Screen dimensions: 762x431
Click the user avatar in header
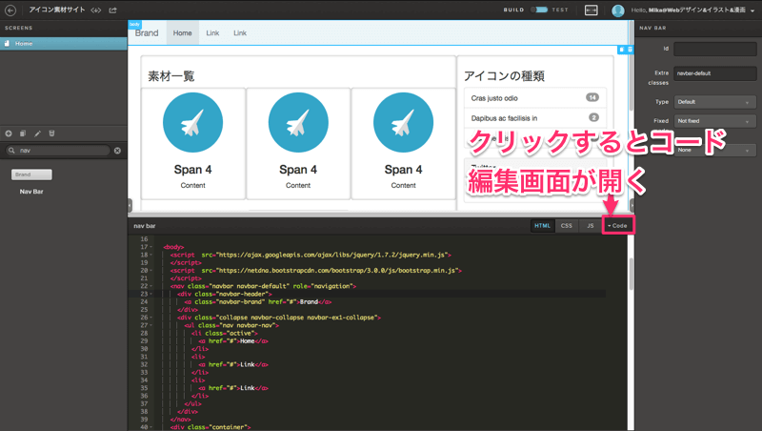coord(617,10)
